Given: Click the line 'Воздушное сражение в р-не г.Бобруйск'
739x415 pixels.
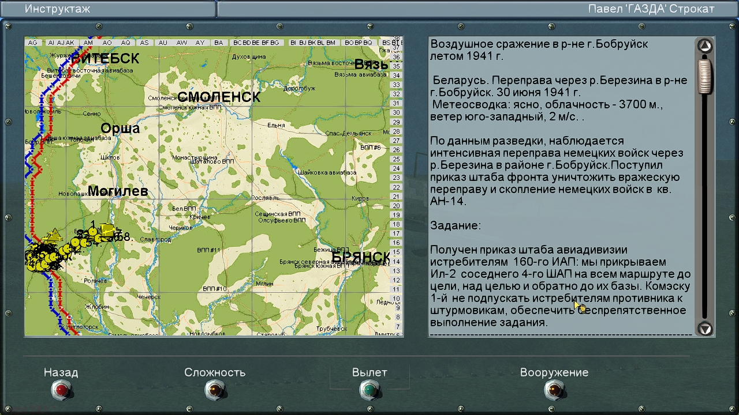Looking at the screenshot, I should (x=539, y=44).
